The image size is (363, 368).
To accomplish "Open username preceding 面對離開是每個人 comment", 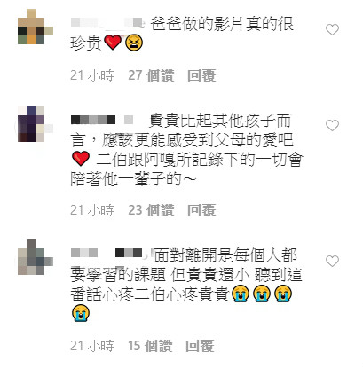I will 107,253.
